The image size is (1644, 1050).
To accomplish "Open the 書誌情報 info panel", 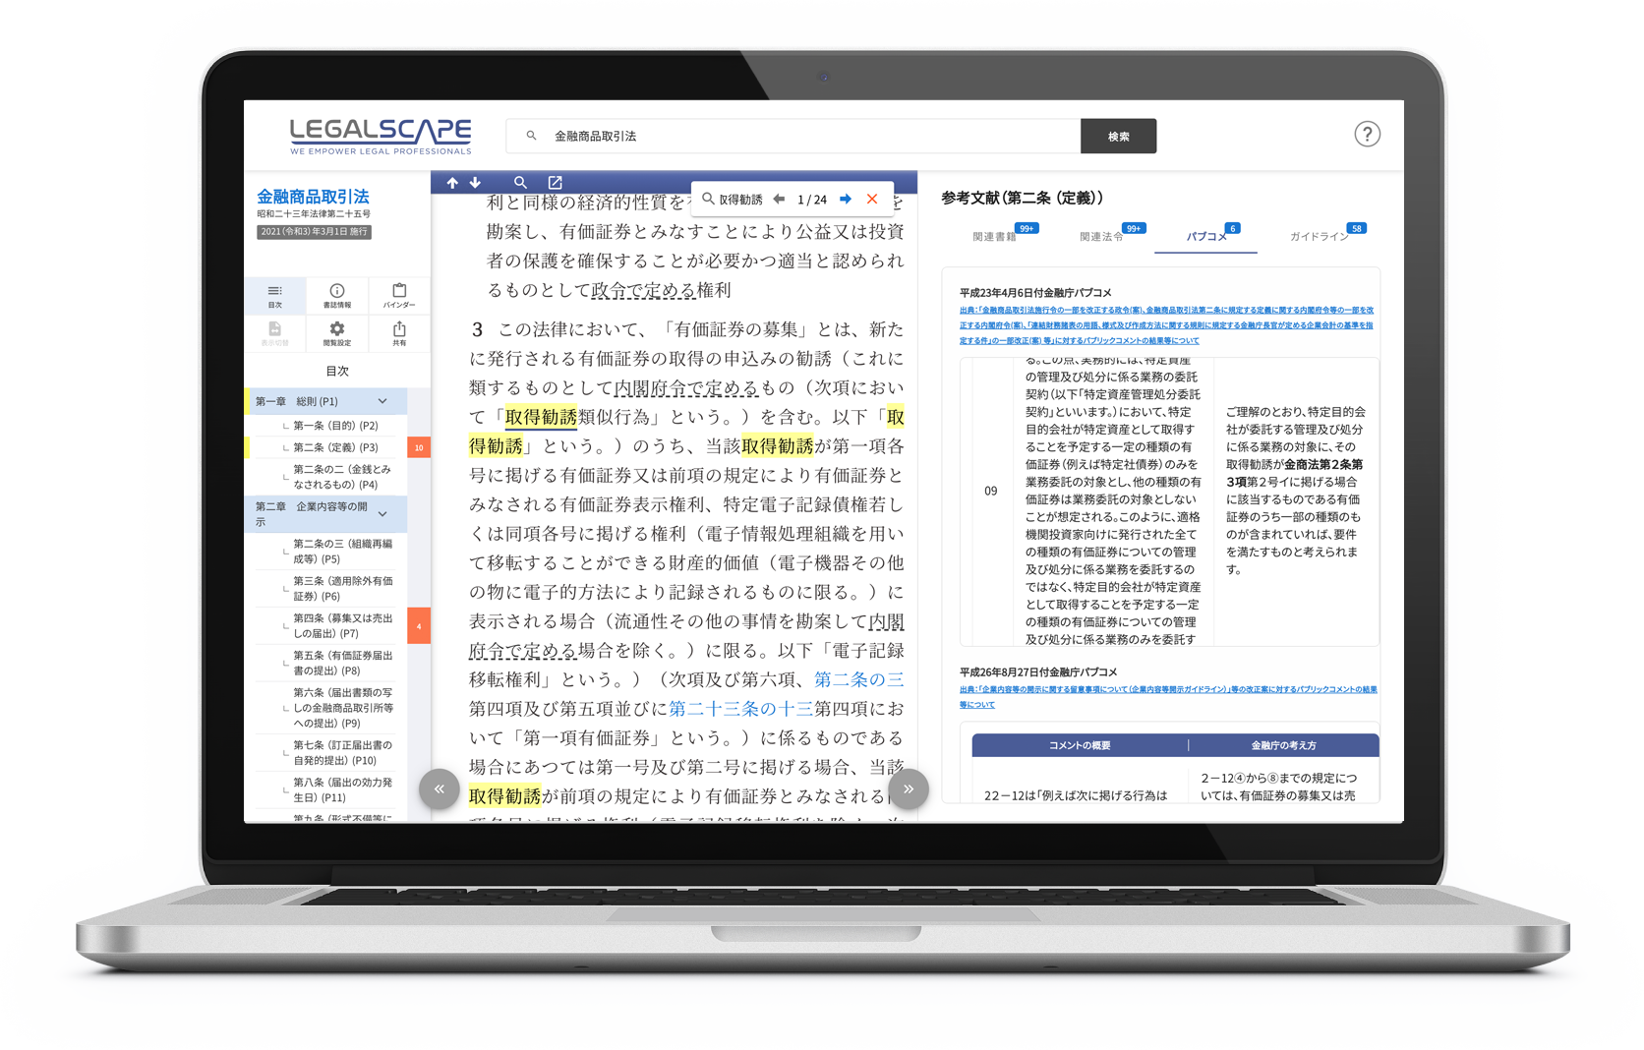I will (336, 295).
